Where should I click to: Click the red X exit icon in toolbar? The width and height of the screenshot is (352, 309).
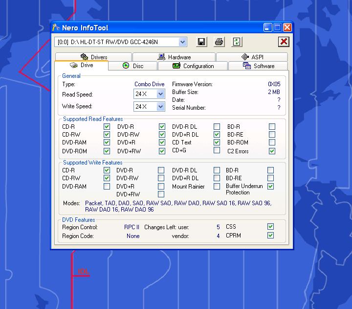[x=284, y=42]
